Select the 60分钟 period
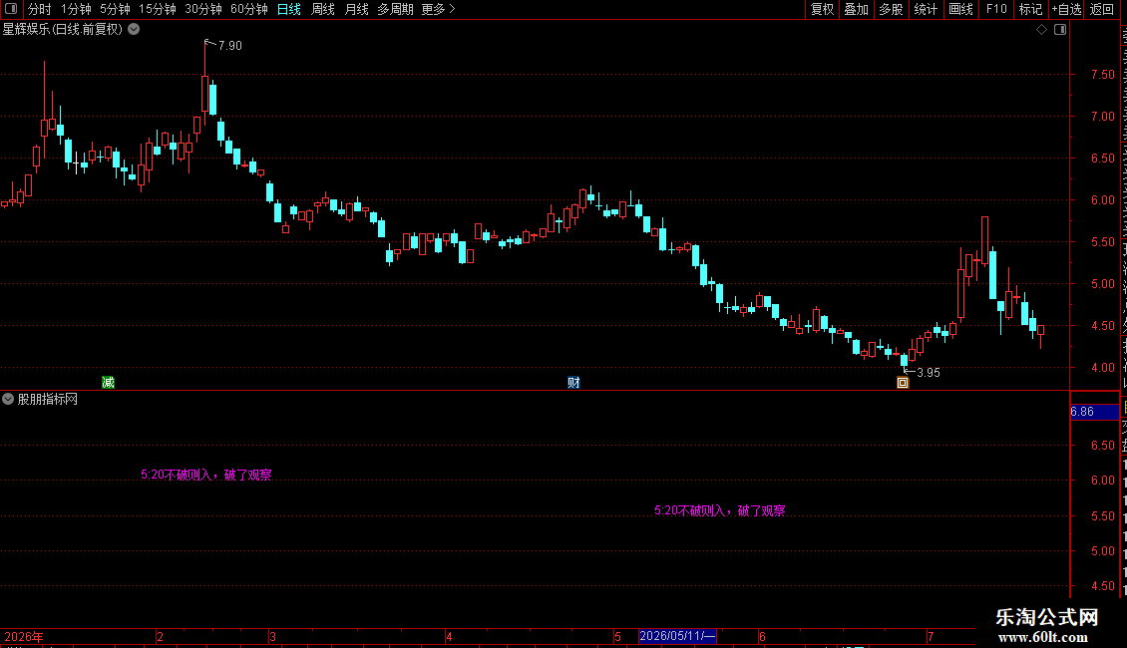Screen dimensions: 1127x648 pos(249,9)
